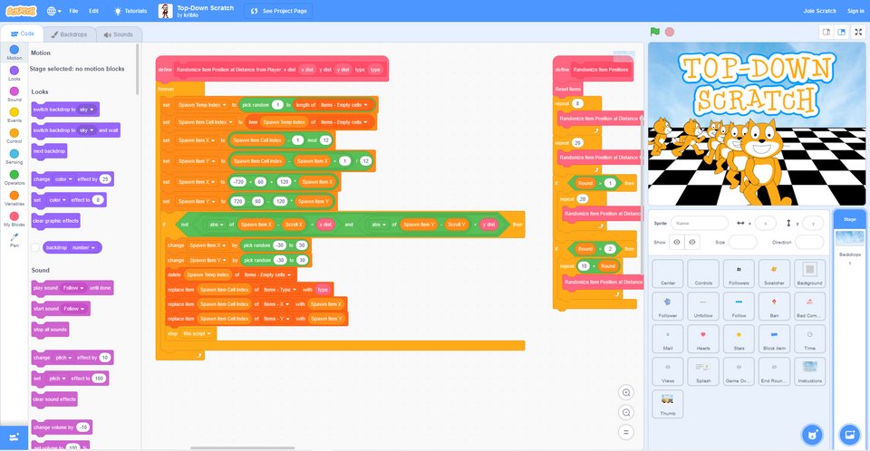
Task: Switch to the Backdrops tab
Action: click(70, 34)
